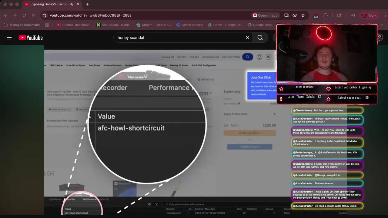
Task: Select the Exposing Honey's Evil tab
Action: click(x=52, y=4)
